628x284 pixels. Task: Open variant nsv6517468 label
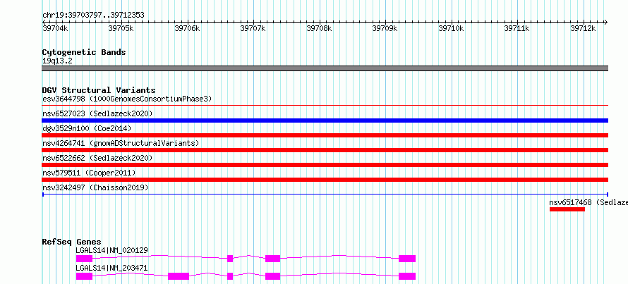pyautogui.click(x=588, y=202)
